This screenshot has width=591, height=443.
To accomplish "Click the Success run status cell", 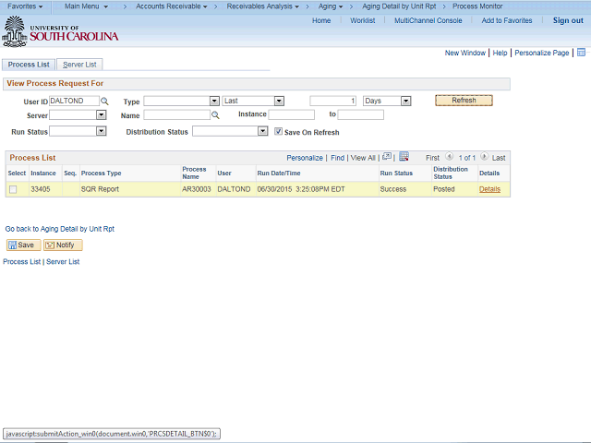I will click(393, 189).
